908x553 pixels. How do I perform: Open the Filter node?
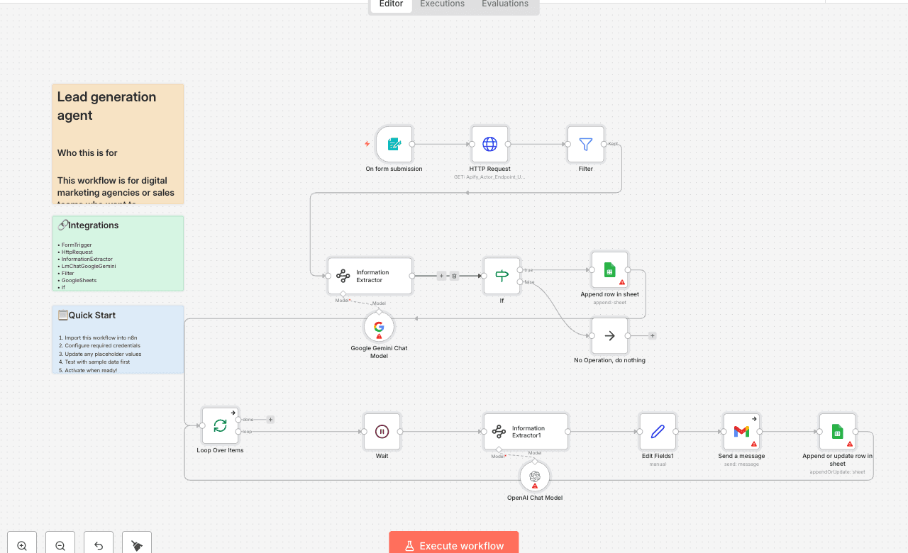coord(585,144)
